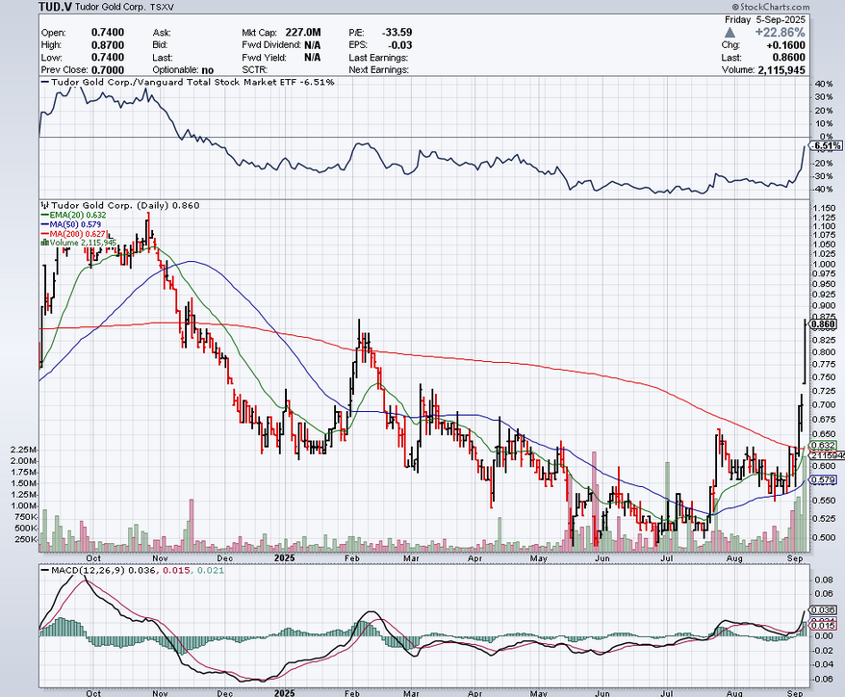This screenshot has width=845, height=697.
Task: Click the blue 0.579 MA tag on price axis
Action: pyautogui.click(x=824, y=479)
